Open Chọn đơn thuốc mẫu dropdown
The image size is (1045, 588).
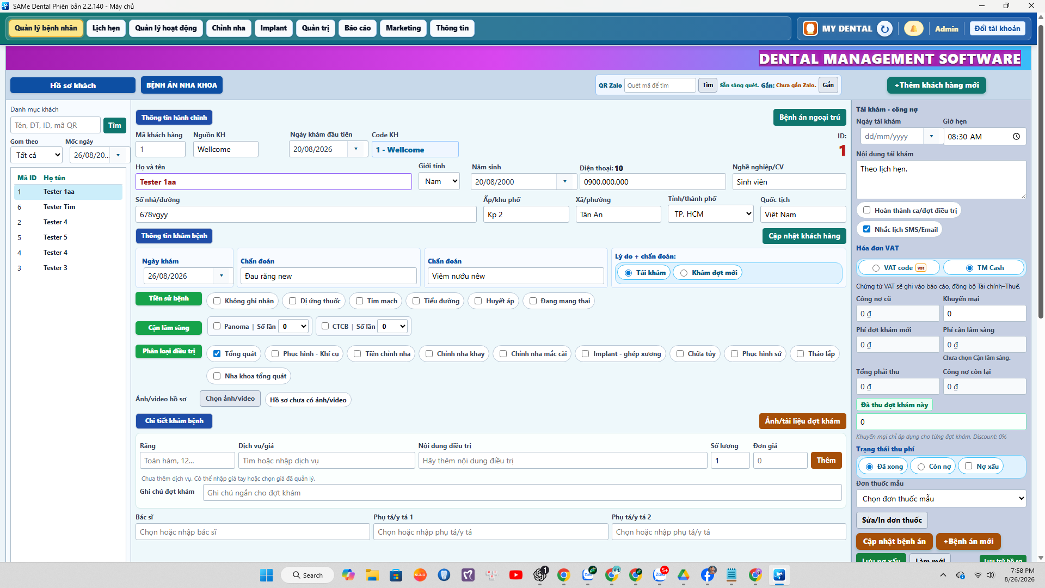[941, 499]
